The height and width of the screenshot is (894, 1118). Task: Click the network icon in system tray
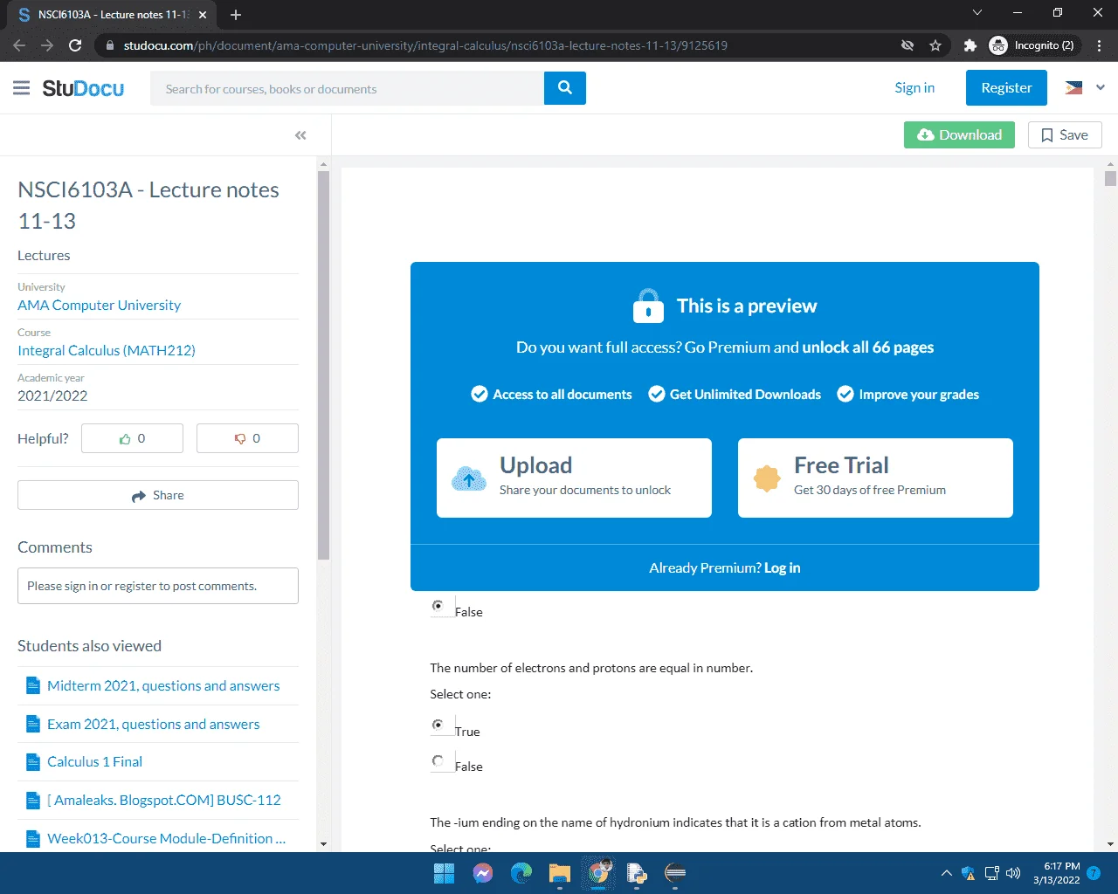991,873
